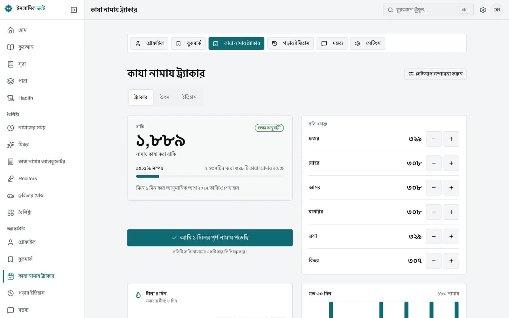Increase the ফজর count with the plus button
Viewport: 509px width, 318px height.
(x=451, y=139)
